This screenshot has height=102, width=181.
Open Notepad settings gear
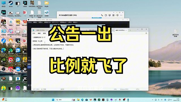(146, 33)
